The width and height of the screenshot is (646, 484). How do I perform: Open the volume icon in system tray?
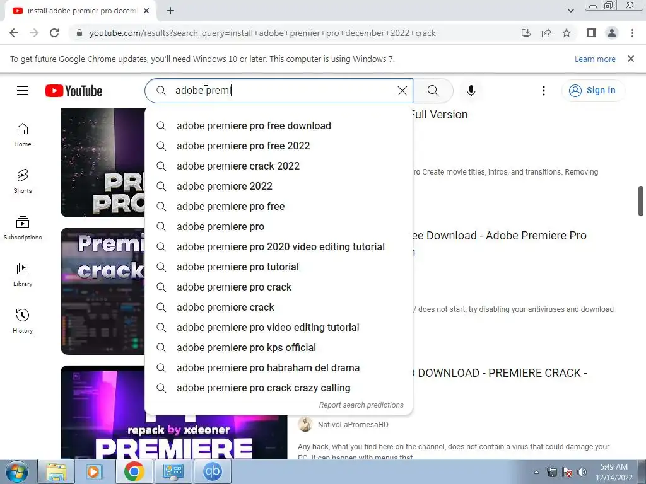pos(582,471)
